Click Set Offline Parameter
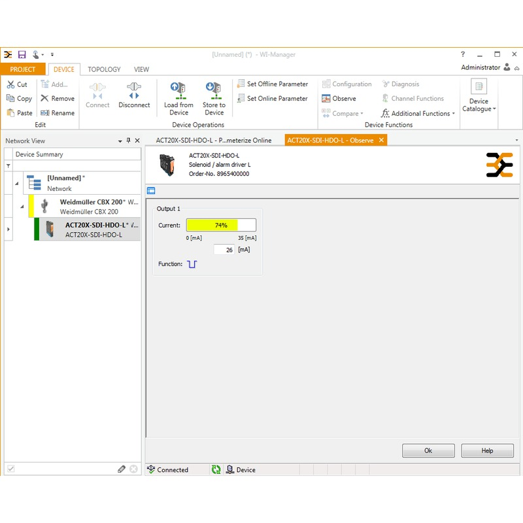The height and width of the screenshot is (523, 523). (273, 84)
